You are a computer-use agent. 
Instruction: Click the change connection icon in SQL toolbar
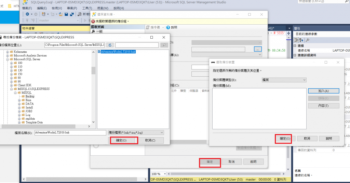33,20
